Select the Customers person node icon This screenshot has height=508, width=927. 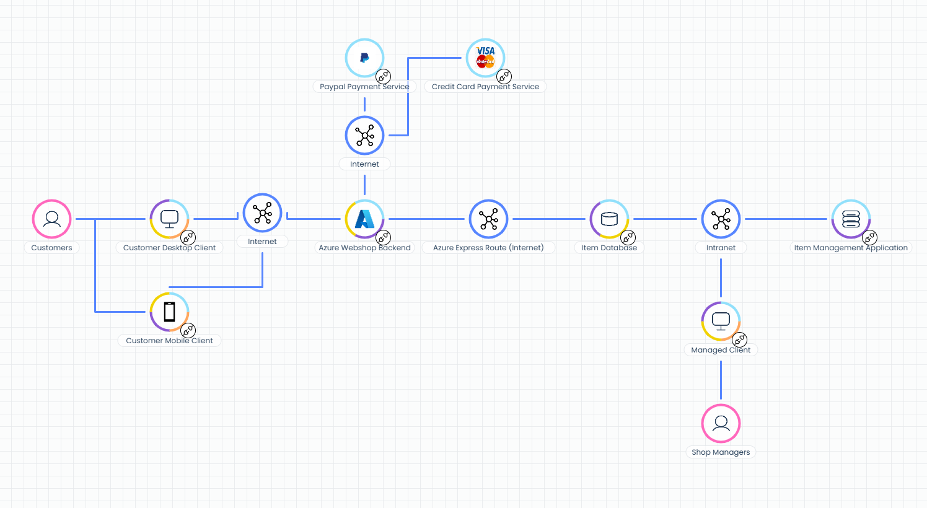point(51,219)
